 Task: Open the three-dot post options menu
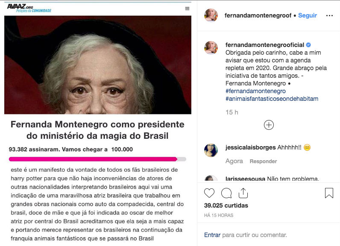tap(329, 16)
